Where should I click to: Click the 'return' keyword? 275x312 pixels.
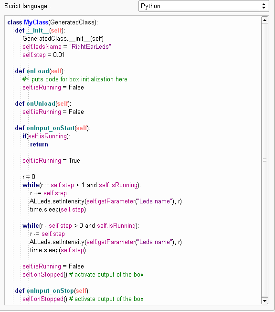(x=39, y=144)
